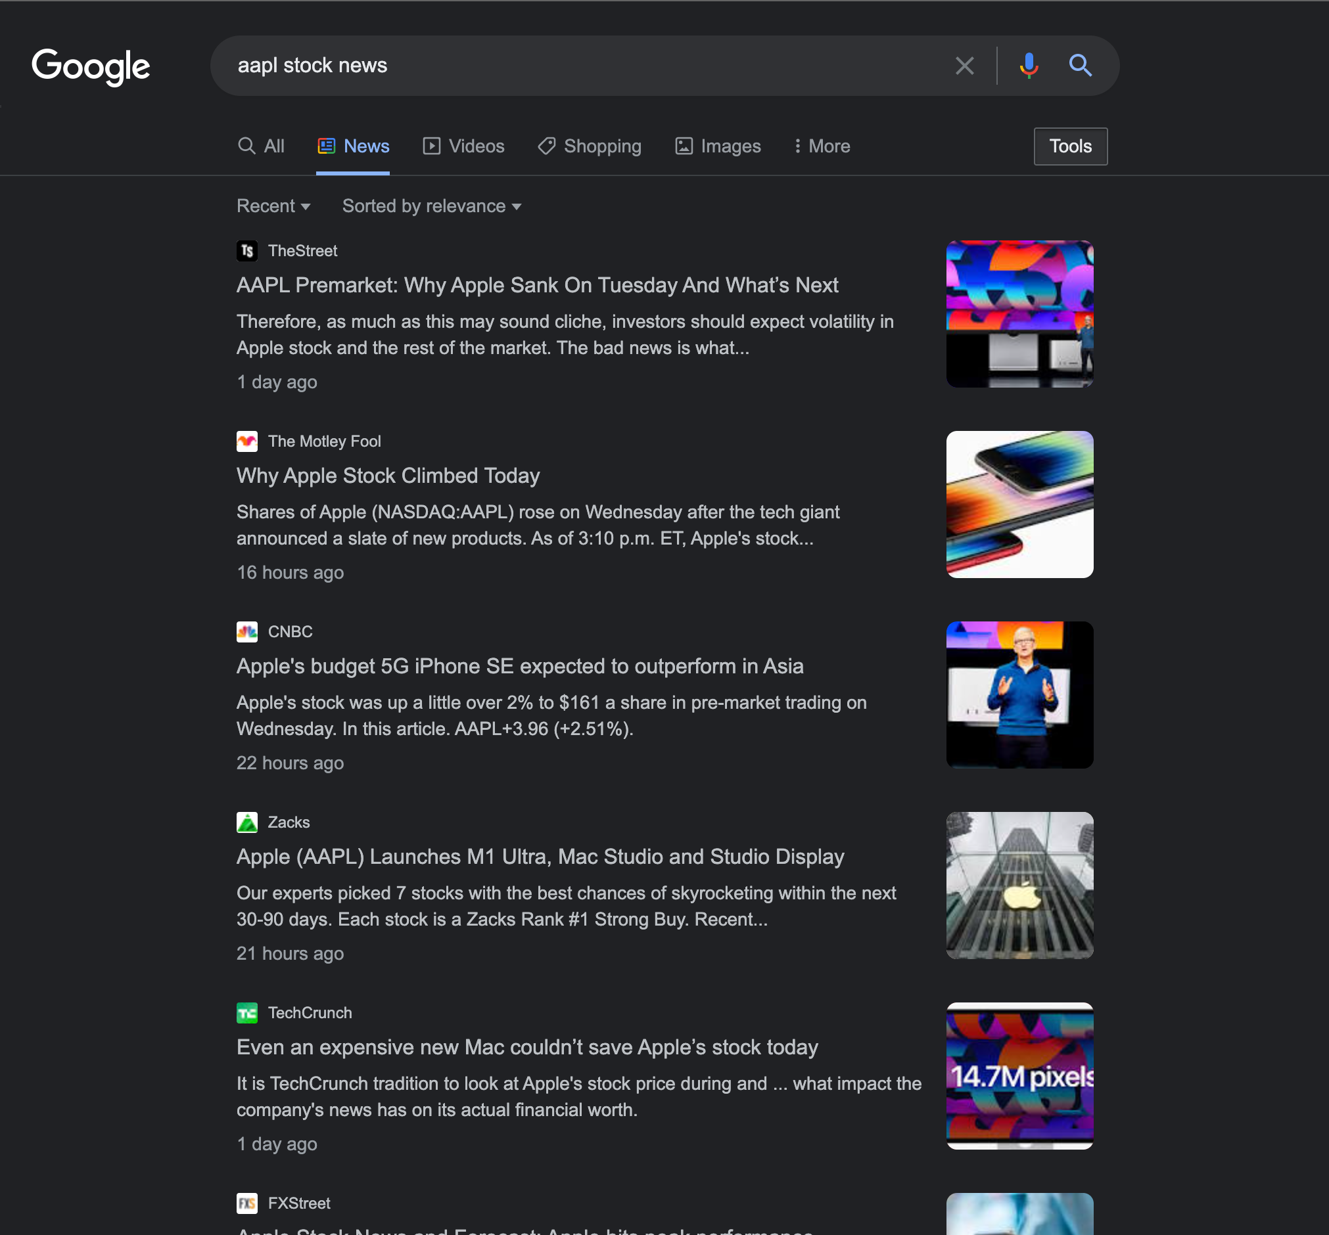Click the CNBC Tim Cook thumbnail
1329x1235 pixels.
tap(1019, 694)
